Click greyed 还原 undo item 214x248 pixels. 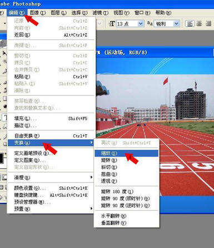pos(51,21)
